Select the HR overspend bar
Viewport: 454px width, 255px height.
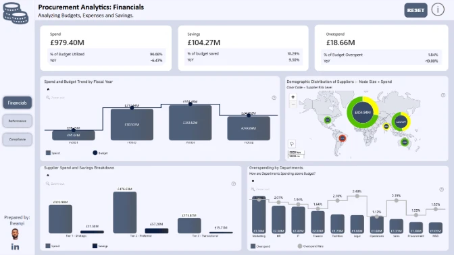point(278,220)
